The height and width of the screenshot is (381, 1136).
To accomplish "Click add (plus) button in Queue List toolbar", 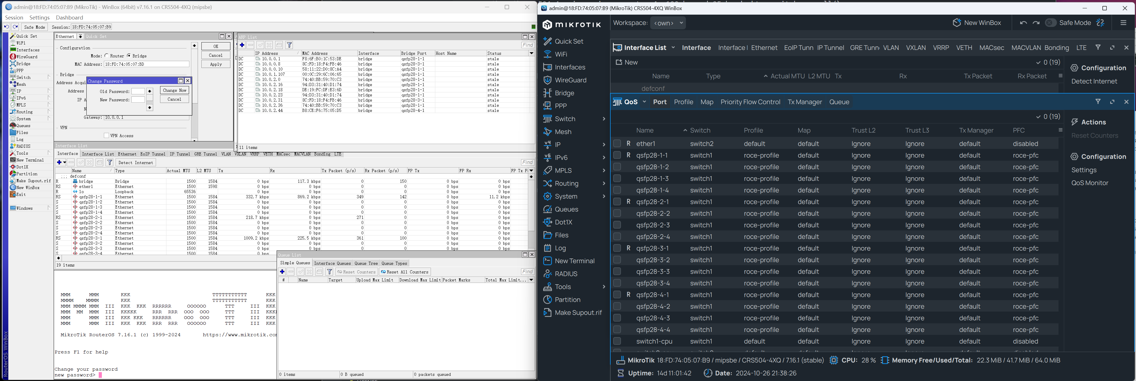I will click(282, 272).
